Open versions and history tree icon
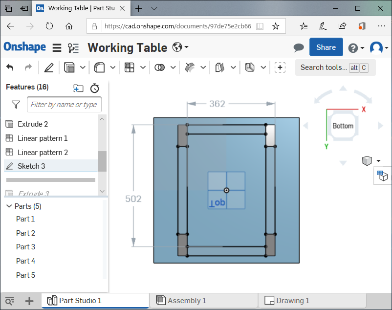The width and height of the screenshot is (392, 310). [73, 47]
